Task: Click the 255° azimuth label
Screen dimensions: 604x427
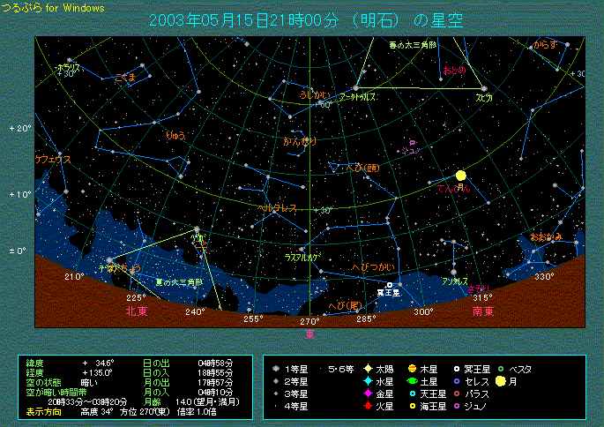Action: [253, 319]
